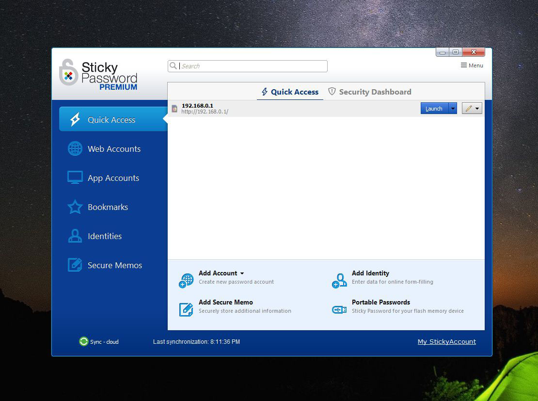
Task: Click the Add Account globe-plus icon
Action: [186, 280]
